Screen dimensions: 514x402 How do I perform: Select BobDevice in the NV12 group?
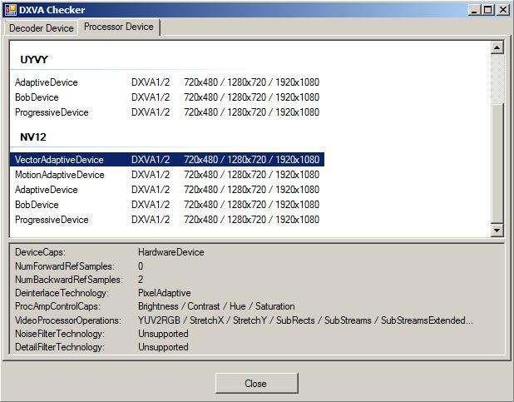(x=37, y=205)
